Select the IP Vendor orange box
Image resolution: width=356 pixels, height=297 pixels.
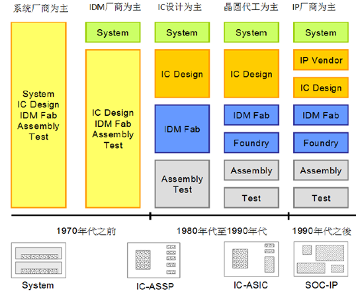tap(321, 60)
